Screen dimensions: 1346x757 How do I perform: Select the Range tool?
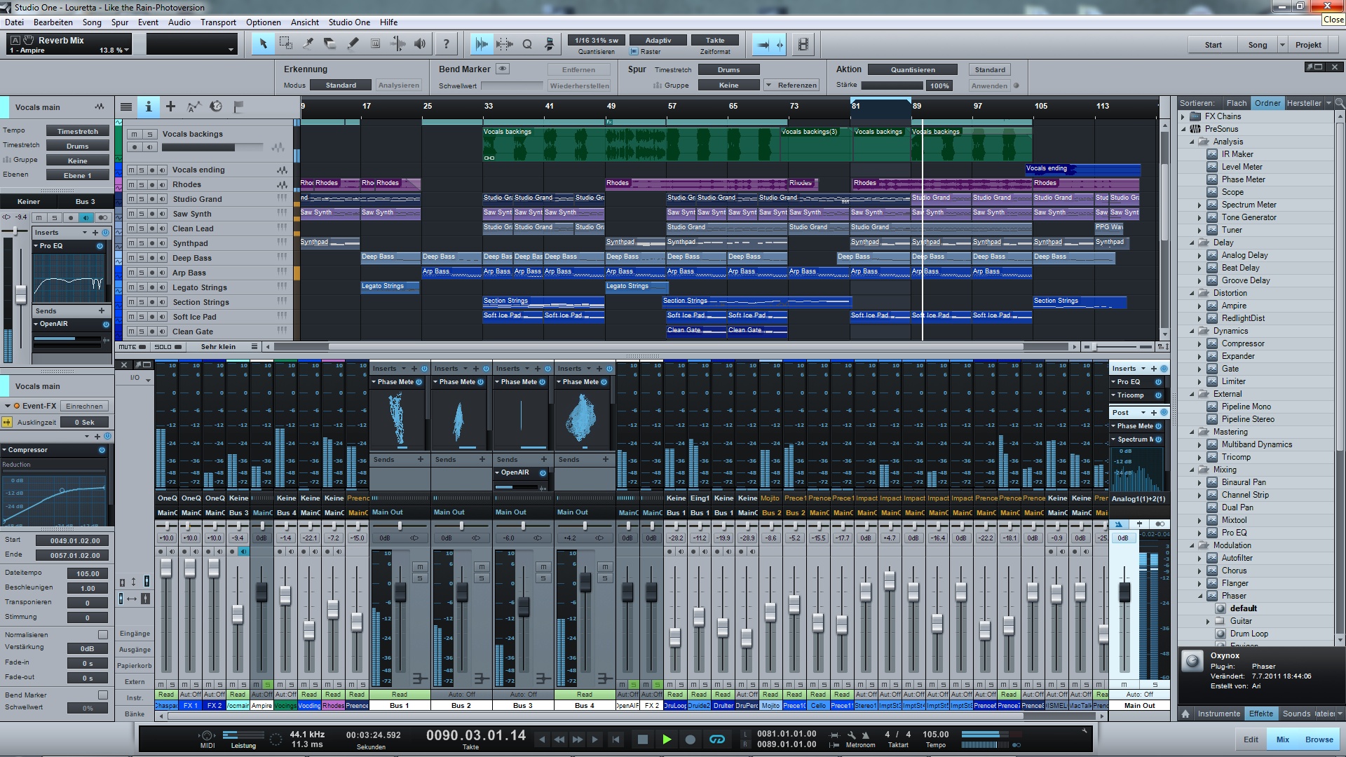pos(285,44)
